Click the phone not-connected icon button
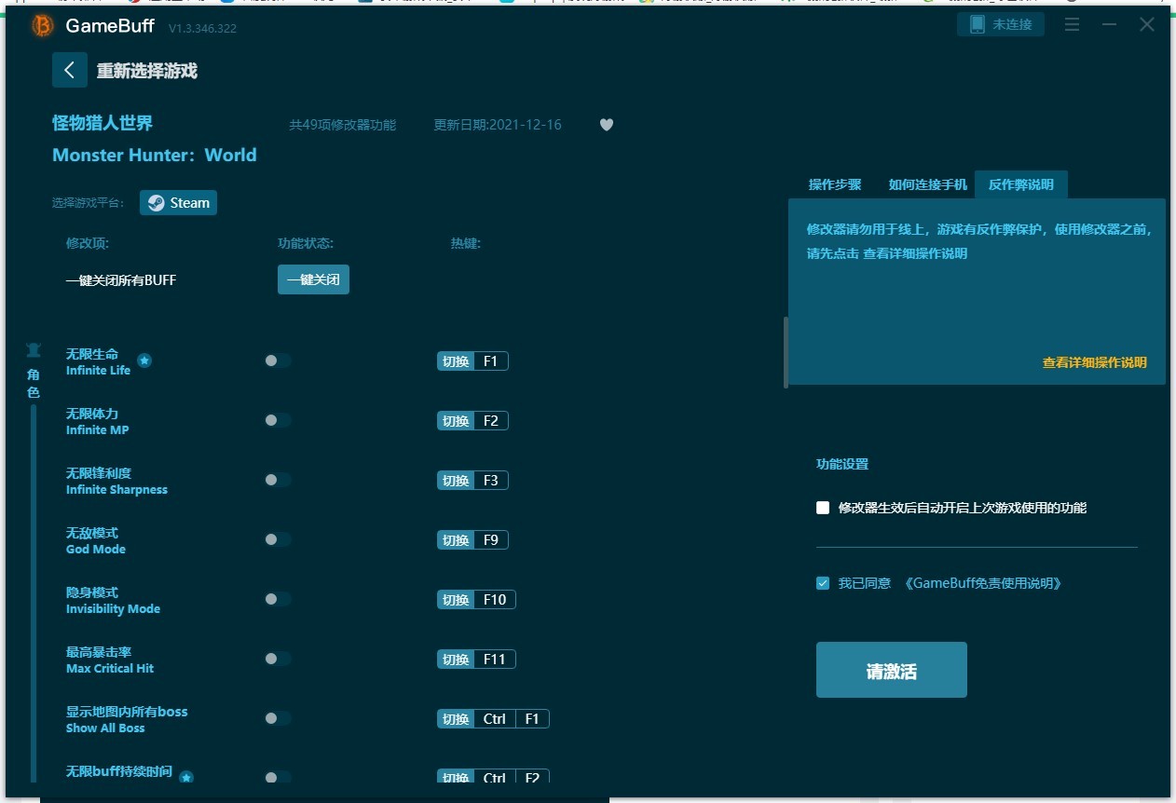 tap(1000, 25)
